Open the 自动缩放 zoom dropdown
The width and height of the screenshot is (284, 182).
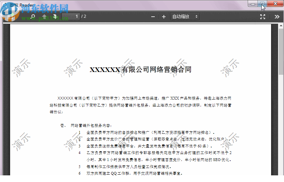[185, 17]
